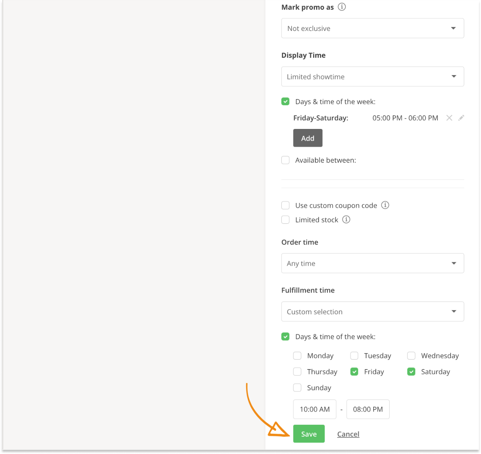Click info icon next to Mark promo as
Viewport: 481px width, 454px height.
(x=342, y=7)
